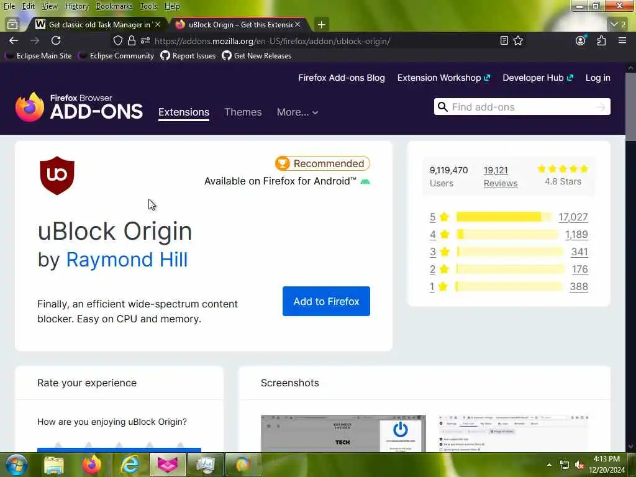Open a new tab with the plus button
This screenshot has height=477, width=636.
(x=321, y=25)
